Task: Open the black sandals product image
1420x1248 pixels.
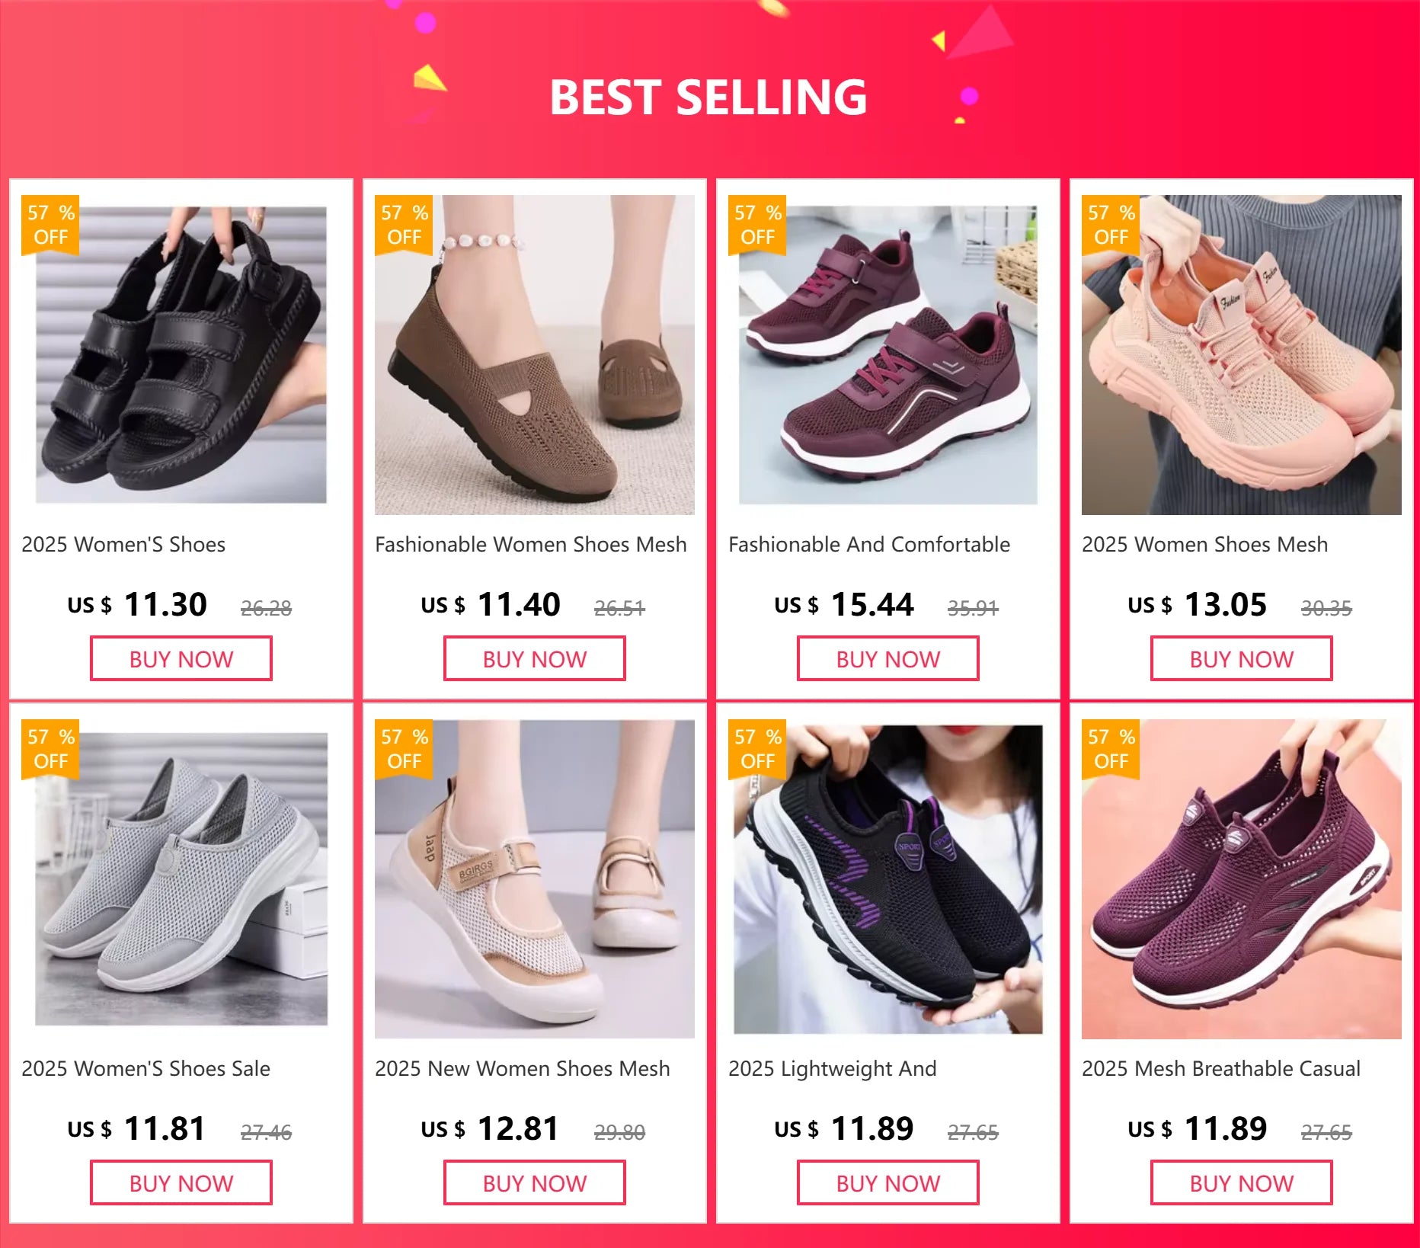Action: [181, 355]
